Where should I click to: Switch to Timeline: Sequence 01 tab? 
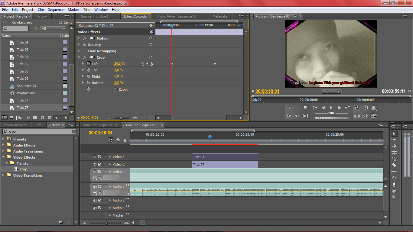100,125
